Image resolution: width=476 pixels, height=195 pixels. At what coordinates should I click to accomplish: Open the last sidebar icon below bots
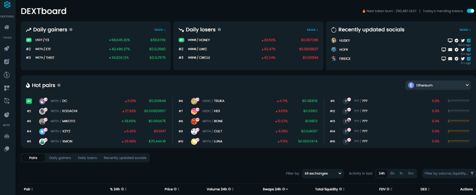coord(7,149)
